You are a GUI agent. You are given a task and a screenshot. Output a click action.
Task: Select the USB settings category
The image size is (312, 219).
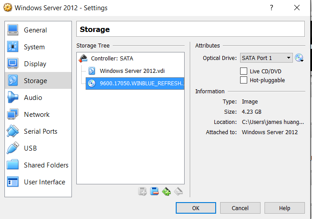[x=30, y=148]
